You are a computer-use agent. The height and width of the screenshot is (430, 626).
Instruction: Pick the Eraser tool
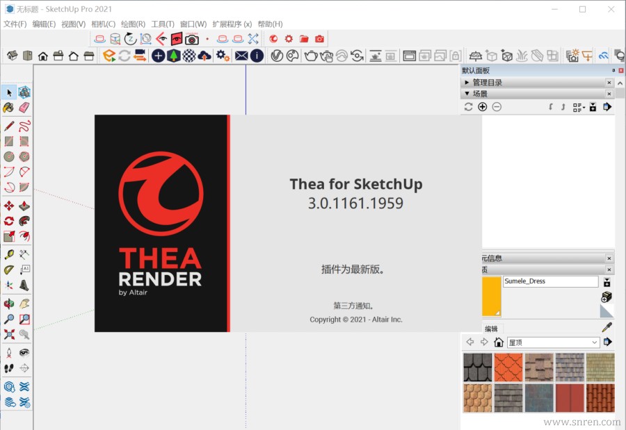tap(24, 108)
